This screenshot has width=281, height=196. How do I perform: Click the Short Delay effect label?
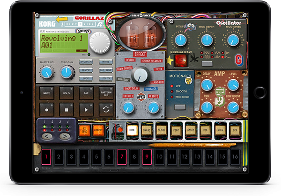coord(131,88)
